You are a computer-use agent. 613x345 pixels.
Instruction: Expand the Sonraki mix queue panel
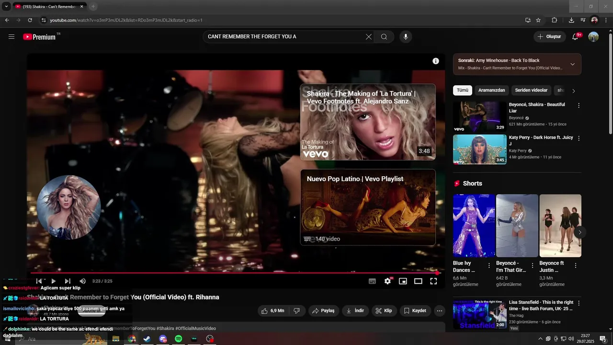tap(572, 64)
